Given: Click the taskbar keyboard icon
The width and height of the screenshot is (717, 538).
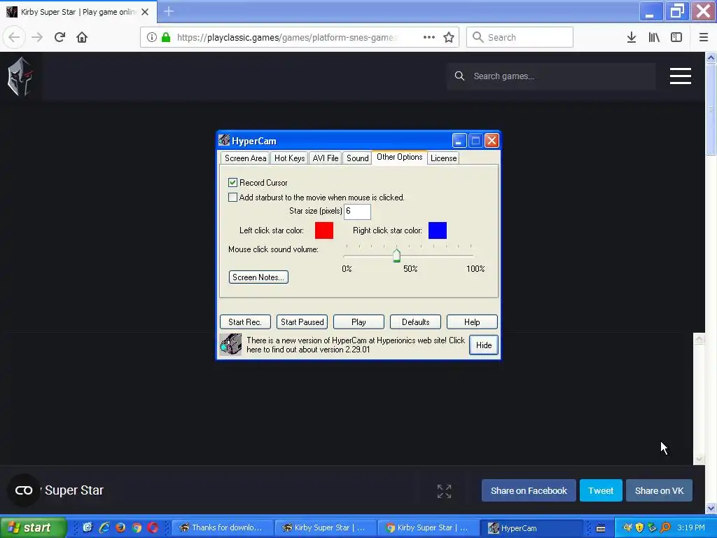Looking at the screenshot, I should click(x=601, y=528).
